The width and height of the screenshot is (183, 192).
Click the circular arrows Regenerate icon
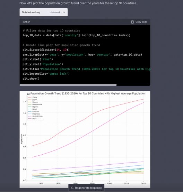[x=72, y=188]
